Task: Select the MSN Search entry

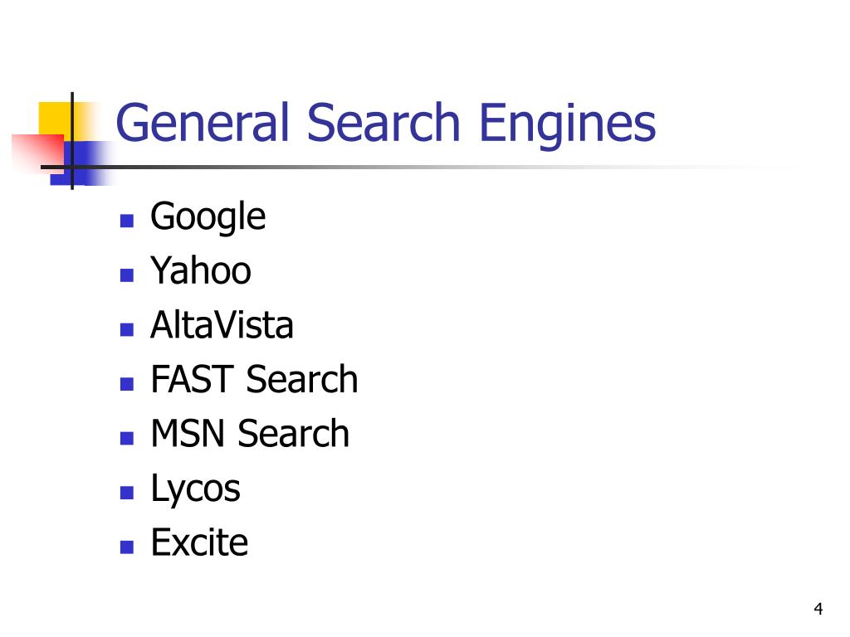Action: coord(250,433)
